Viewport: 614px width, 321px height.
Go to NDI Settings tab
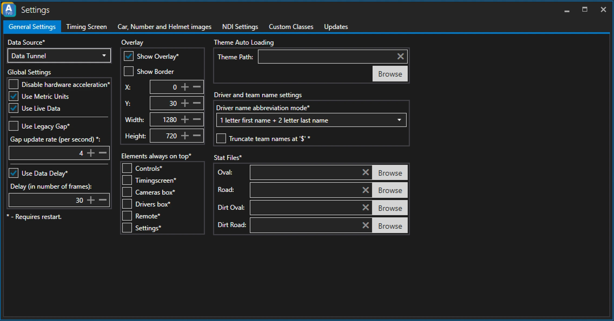point(240,27)
